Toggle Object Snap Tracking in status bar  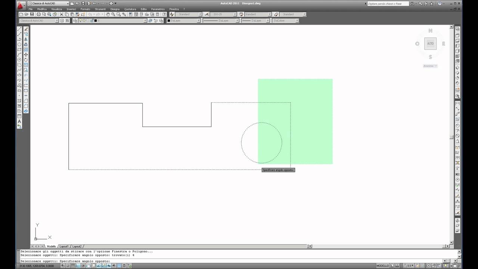[x=99, y=266]
